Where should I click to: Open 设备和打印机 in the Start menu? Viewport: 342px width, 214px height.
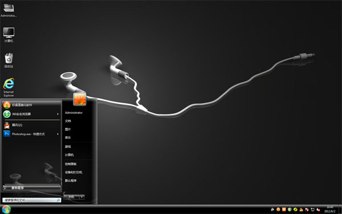tap(74, 172)
